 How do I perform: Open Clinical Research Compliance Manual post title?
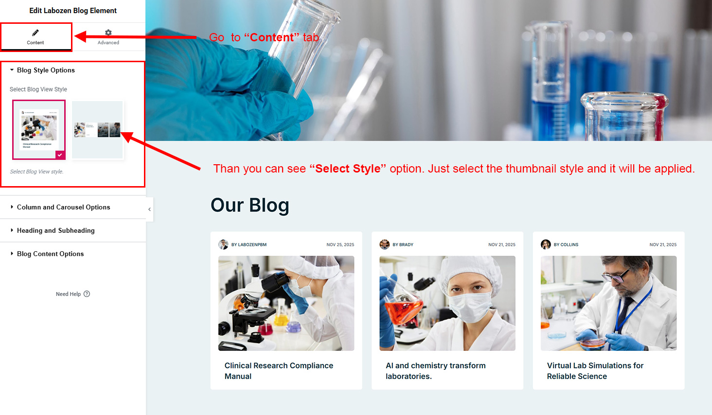tap(279, 371)
